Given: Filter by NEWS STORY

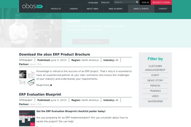Looking at the screenshot, I should click(x=155, y=80).
